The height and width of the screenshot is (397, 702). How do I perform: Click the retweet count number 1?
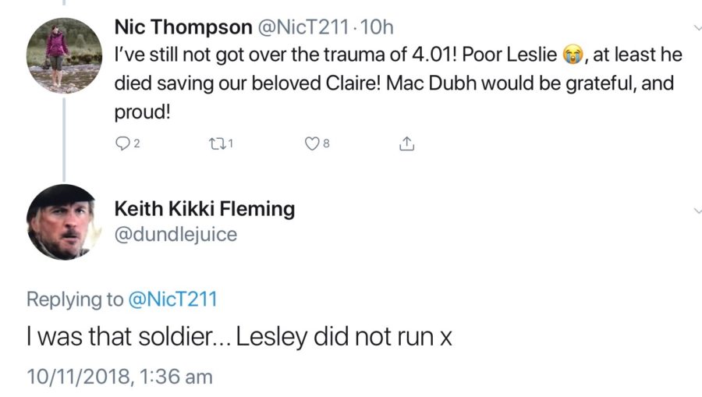pos(231,144)
